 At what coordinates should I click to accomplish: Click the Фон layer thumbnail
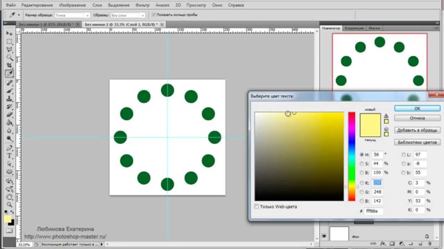coord(339,234)
